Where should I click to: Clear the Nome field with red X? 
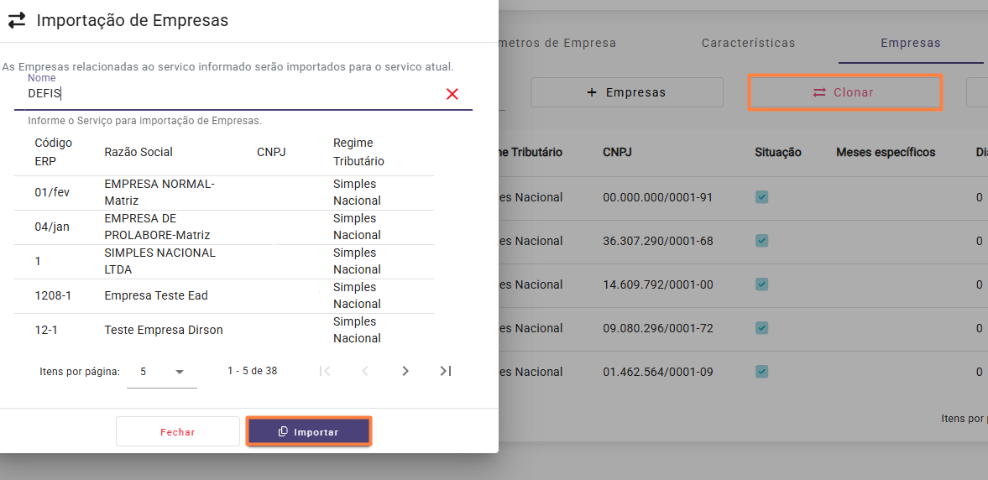452,94
